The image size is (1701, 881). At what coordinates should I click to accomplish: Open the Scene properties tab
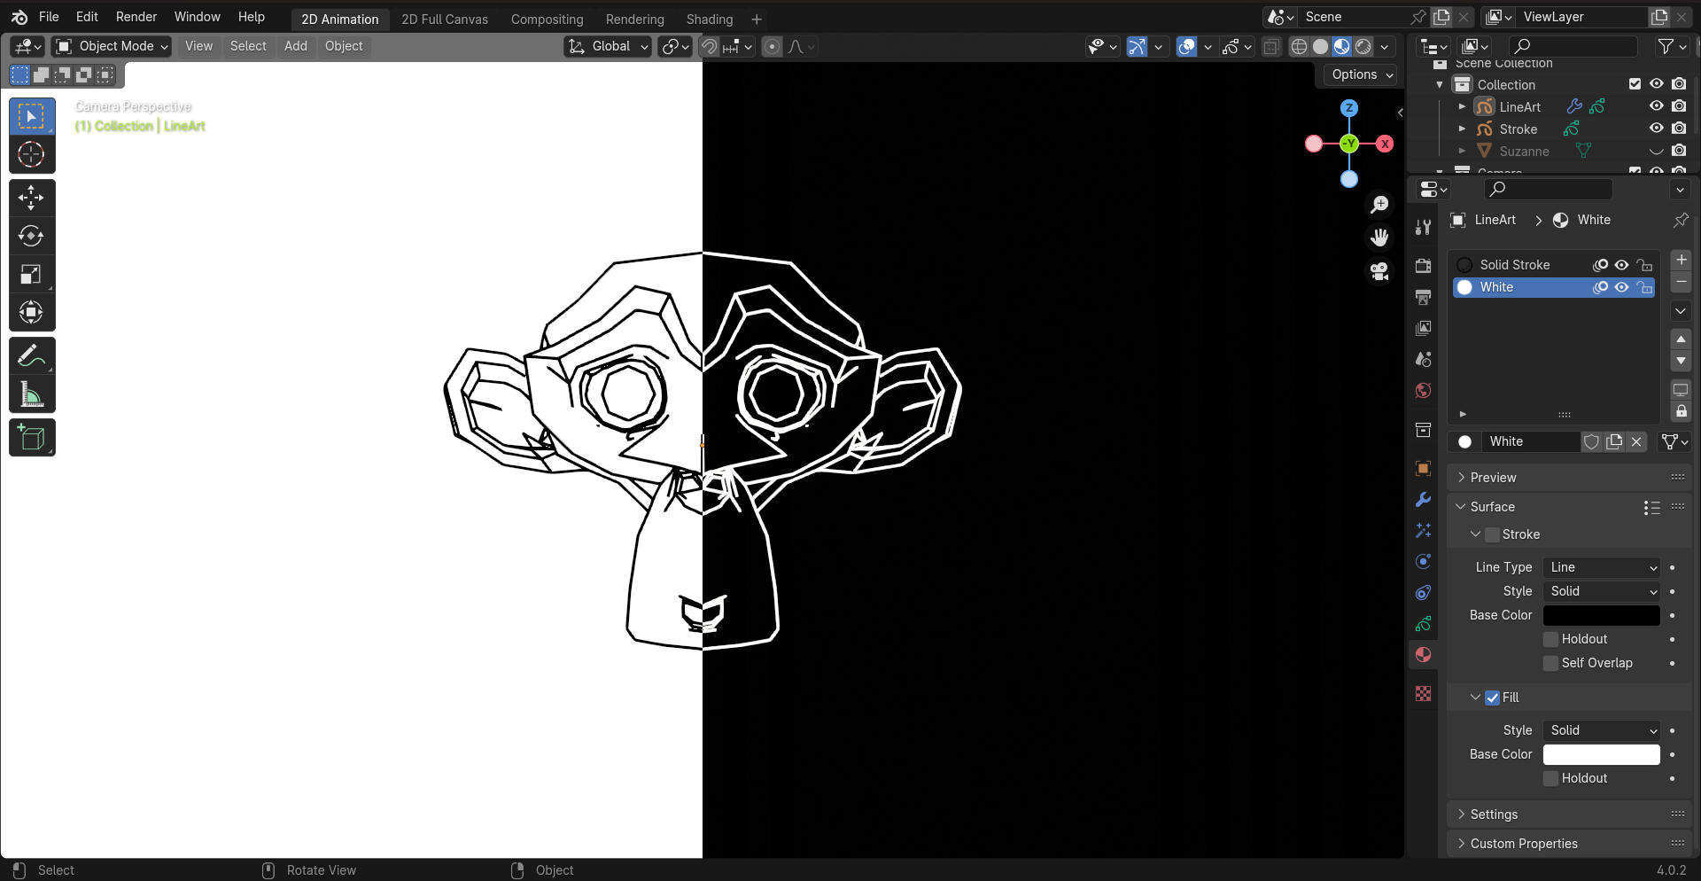point(1423,359)
